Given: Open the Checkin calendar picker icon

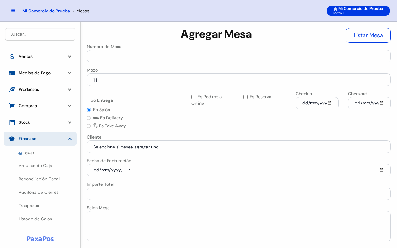Looking at the screenshot, I should click(329, 103).
